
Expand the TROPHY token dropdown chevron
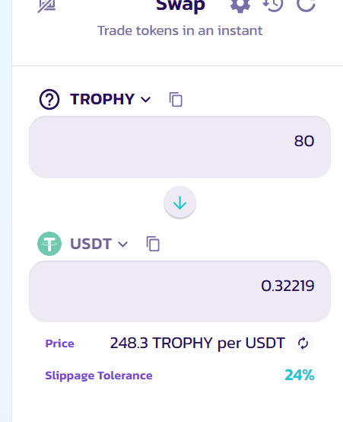point(146,100)
